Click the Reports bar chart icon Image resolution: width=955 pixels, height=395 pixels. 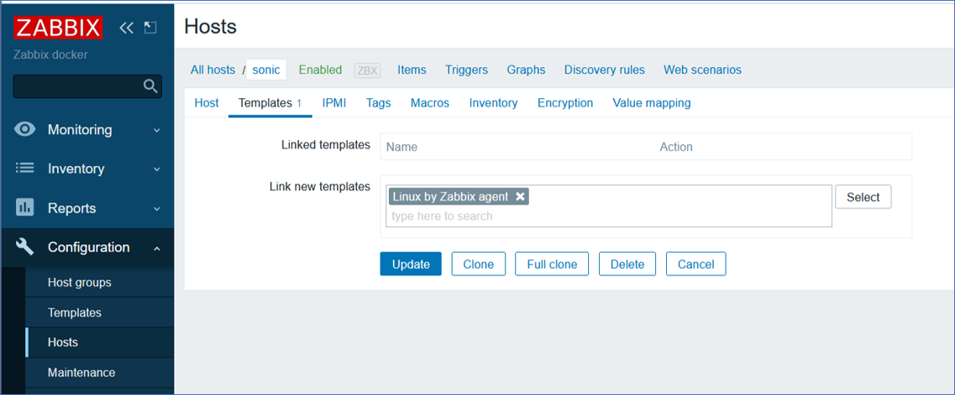[25, 208]
